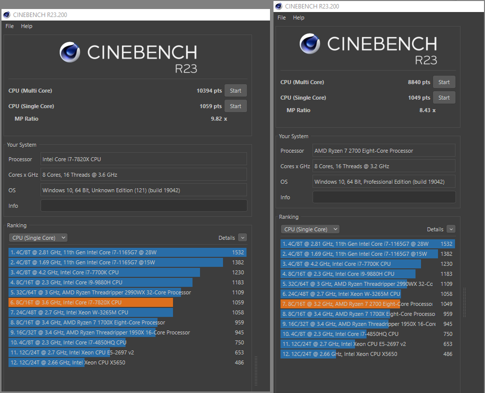Select row 11 Xeon E5-2697 v2 in right ranking
The height and width of the screenshot is (393, 485).
pos(368,344)
